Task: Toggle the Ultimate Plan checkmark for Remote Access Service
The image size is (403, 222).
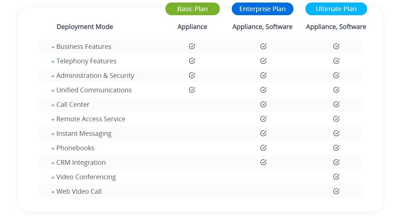Action: click(336, 119)
